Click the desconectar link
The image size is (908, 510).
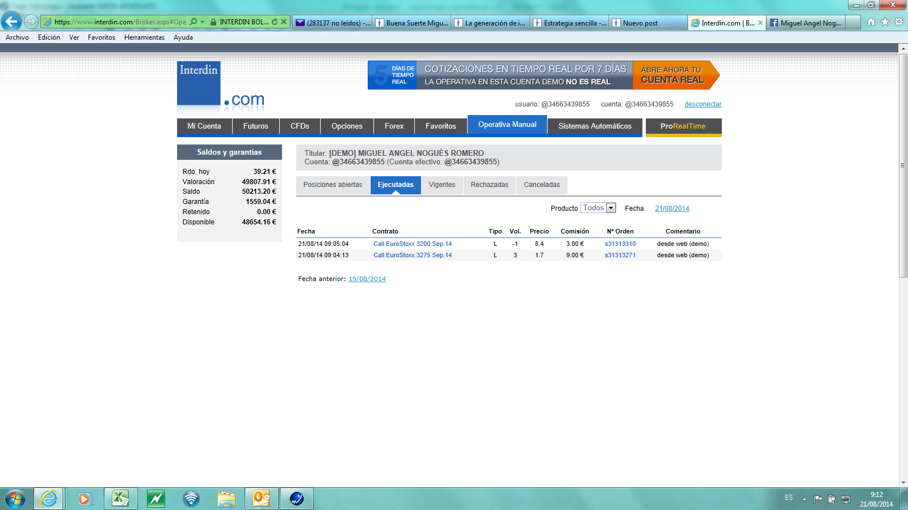coord(703,104)
